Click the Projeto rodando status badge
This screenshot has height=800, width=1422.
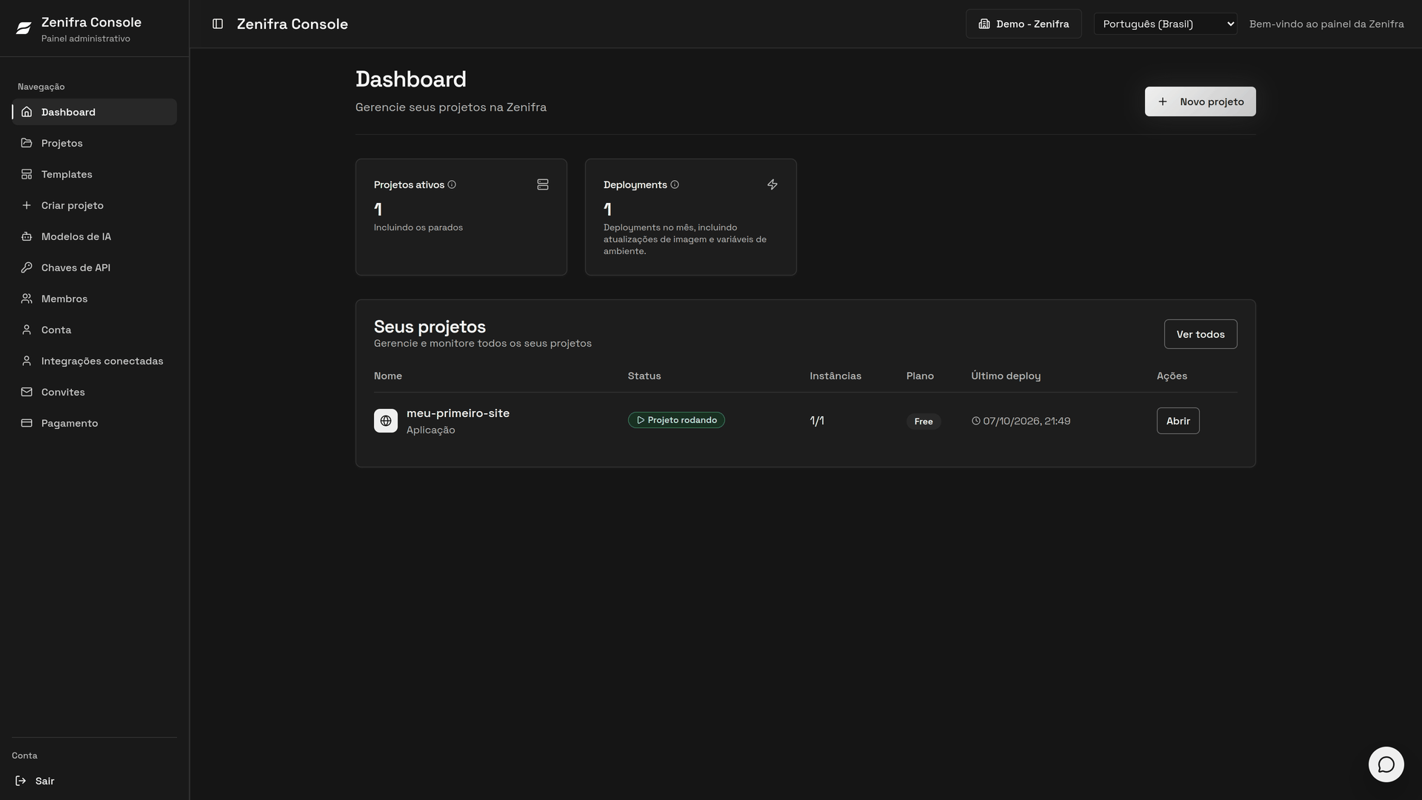(676, 420)
